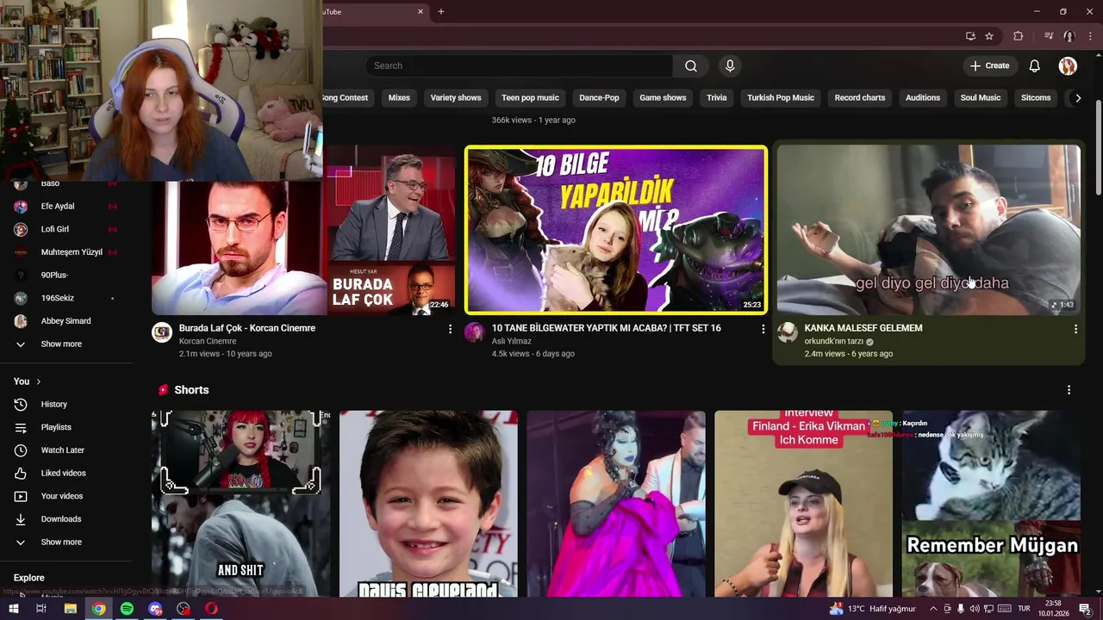
Task: Open the Windows notification center
Action: [x=1086, y=609]
